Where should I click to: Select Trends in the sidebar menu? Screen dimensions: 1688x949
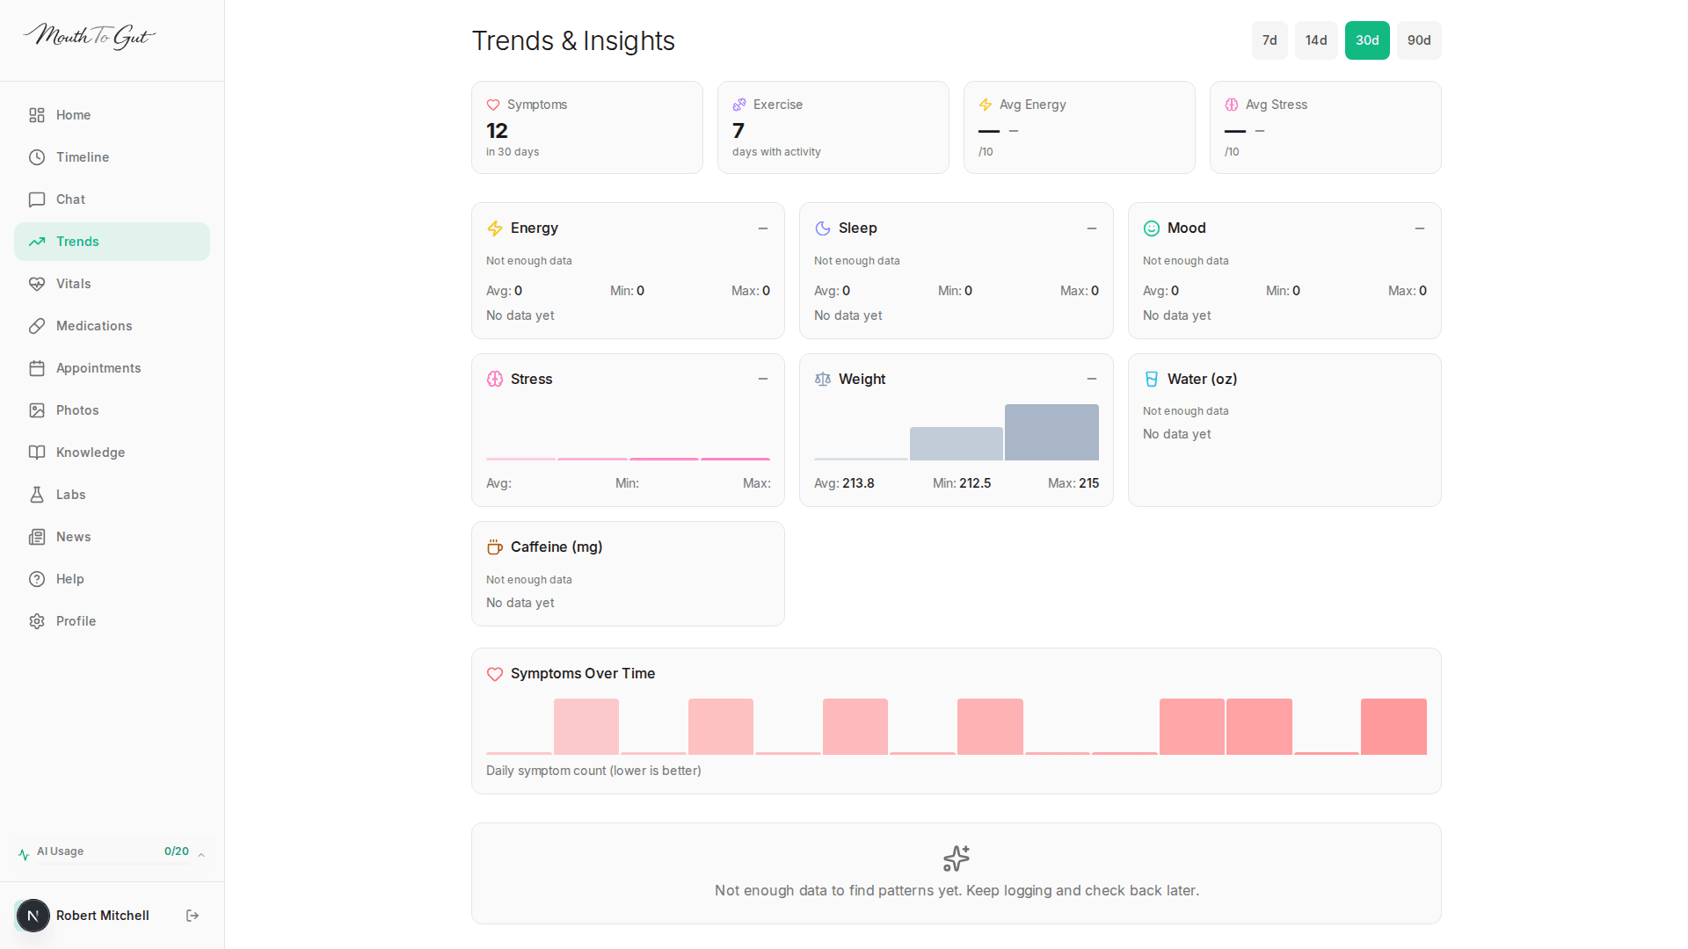coord(77,241)
